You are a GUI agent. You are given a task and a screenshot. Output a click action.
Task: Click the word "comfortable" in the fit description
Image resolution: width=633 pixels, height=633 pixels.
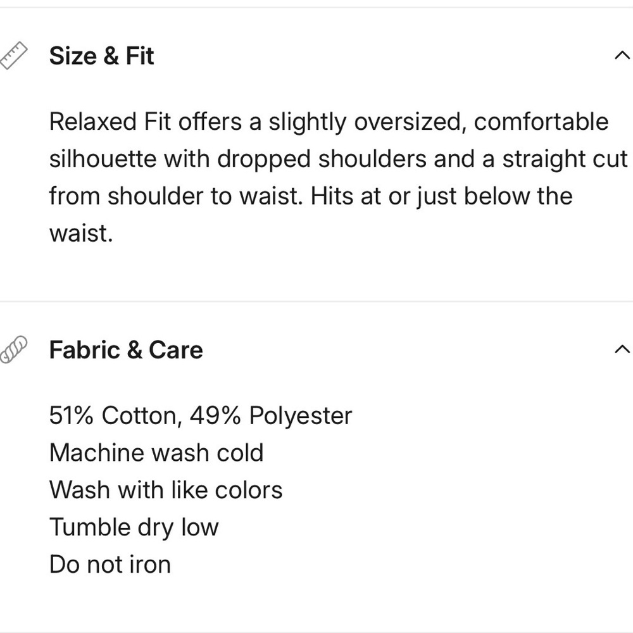coord(541,122)
